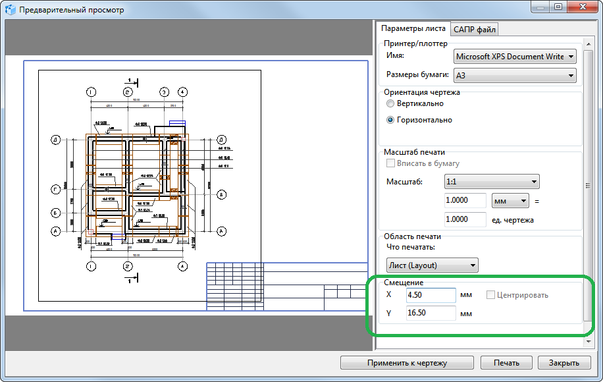Click the Применить к чертежу button
Viewport: 603px width, 382px height.
(407, 363)
